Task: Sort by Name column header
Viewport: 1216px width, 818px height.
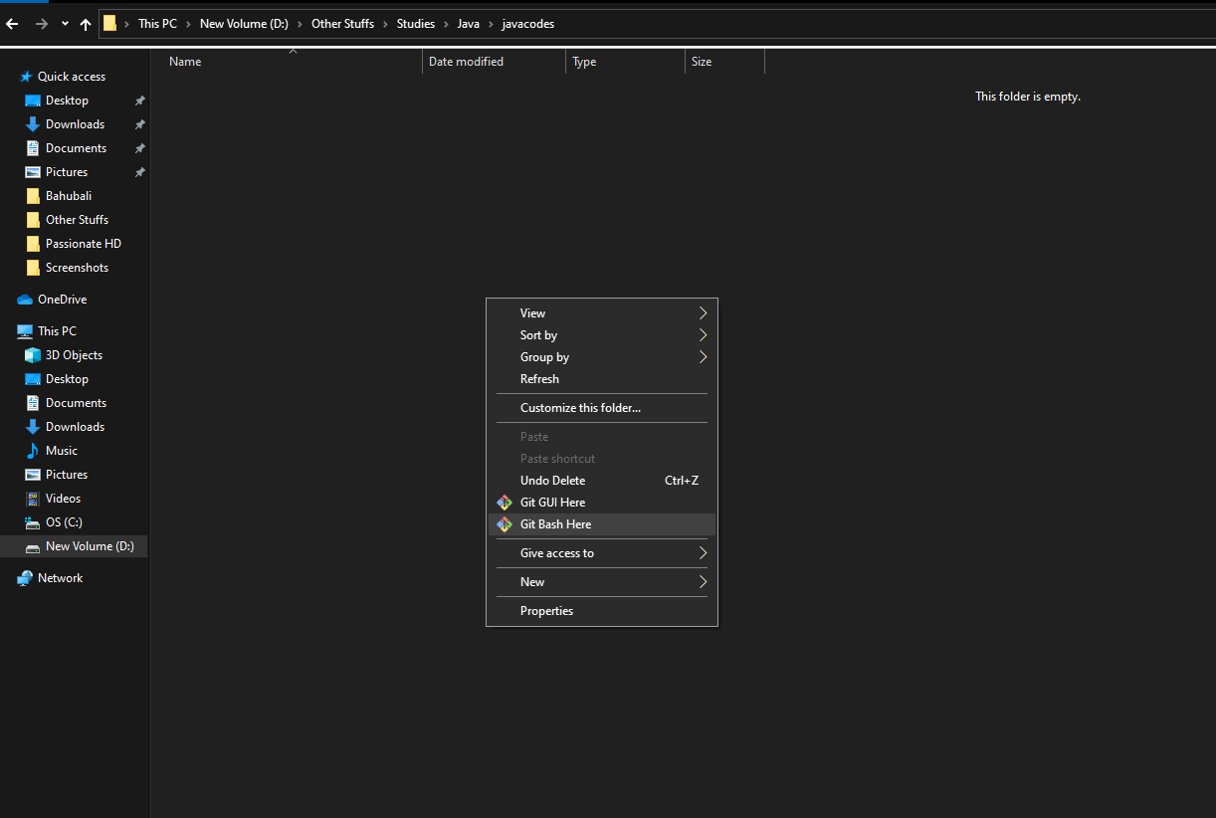Action: (185, 62)
